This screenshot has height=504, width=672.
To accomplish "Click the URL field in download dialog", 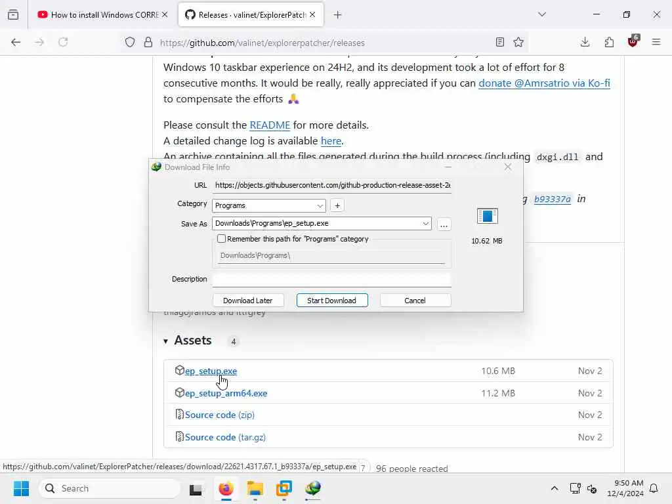I will click(332, 185).
